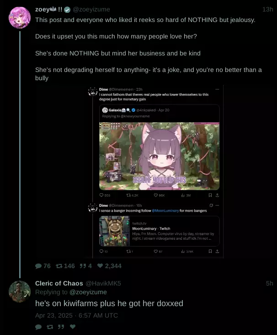This screenshot has width=277, height=335.
Task: Retweet zoey's post with 146 retweets
Action: click(59, 266)
